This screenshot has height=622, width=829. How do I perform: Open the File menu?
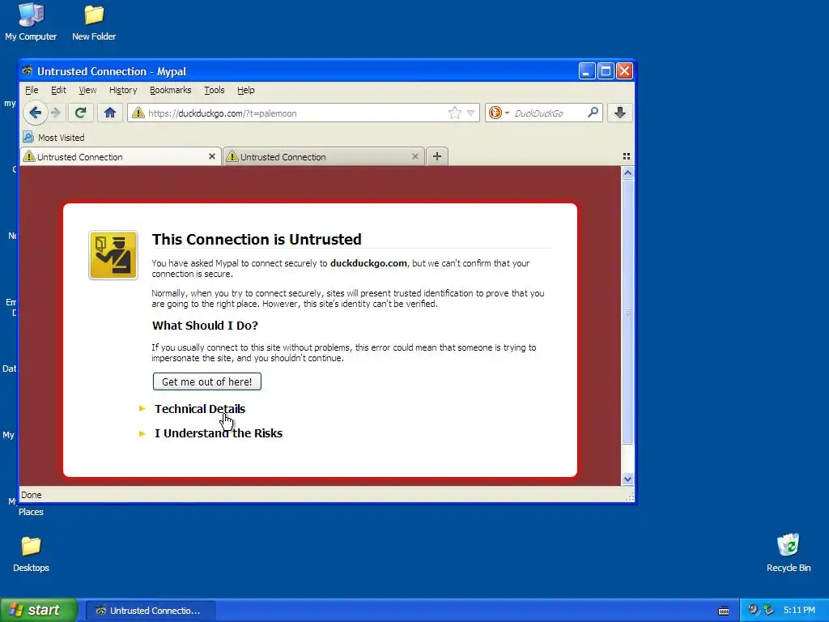pyautogui.click(x=32, y=90)
